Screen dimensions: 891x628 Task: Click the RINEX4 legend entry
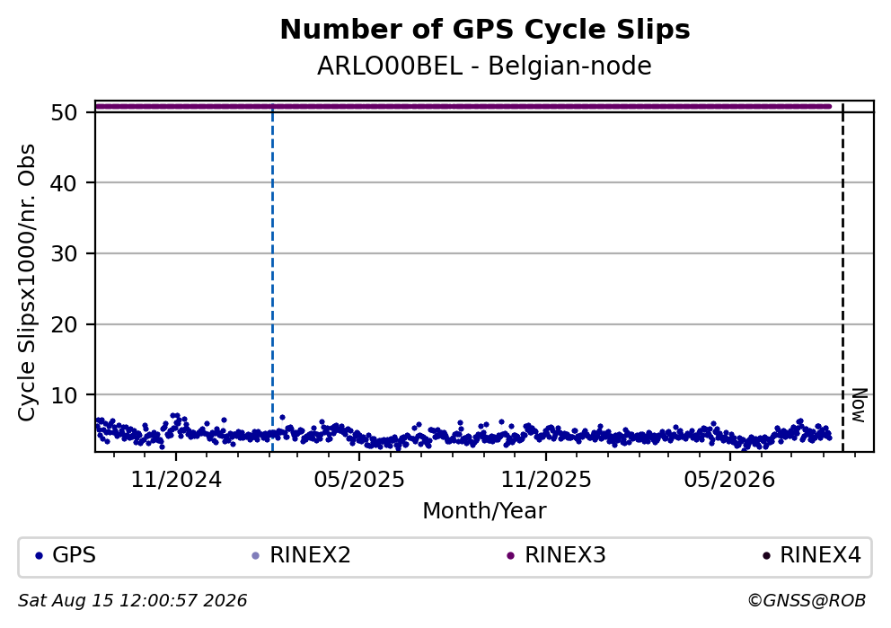[811, 555]
